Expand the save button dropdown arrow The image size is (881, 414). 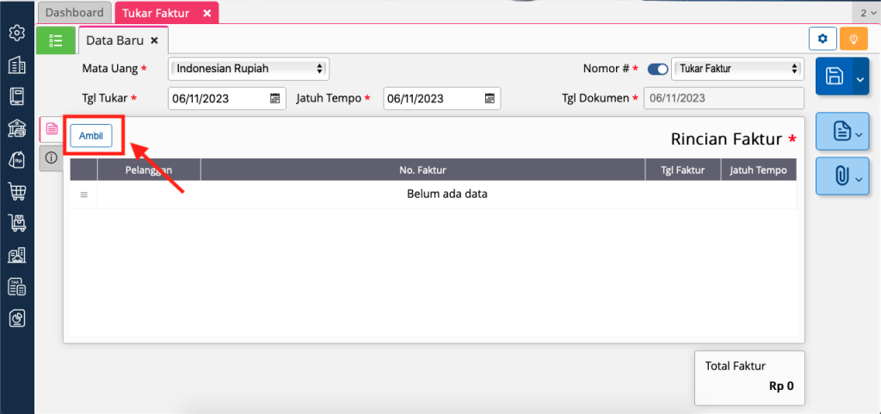click(860, 80)
